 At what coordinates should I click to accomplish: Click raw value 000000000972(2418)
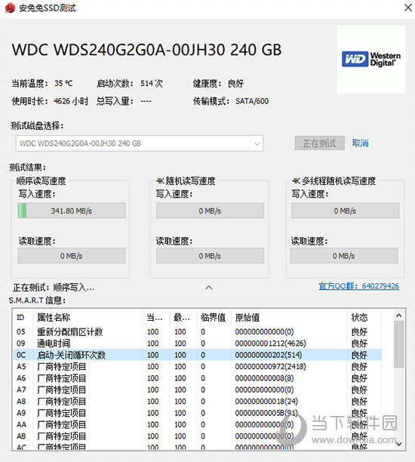pos(270,367)
